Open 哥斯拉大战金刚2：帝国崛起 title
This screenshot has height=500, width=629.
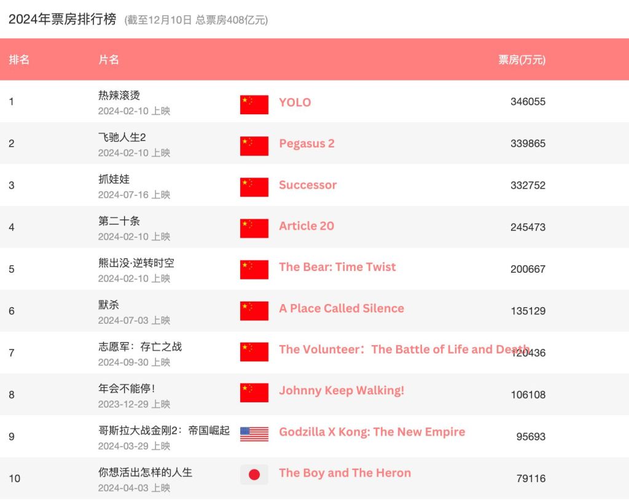coord(163,431)
